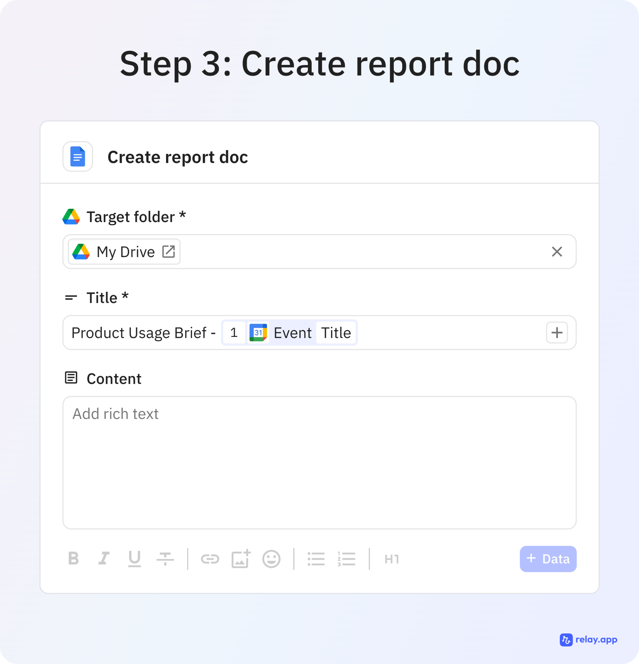Click the Content rich text area

coord(319,462)
